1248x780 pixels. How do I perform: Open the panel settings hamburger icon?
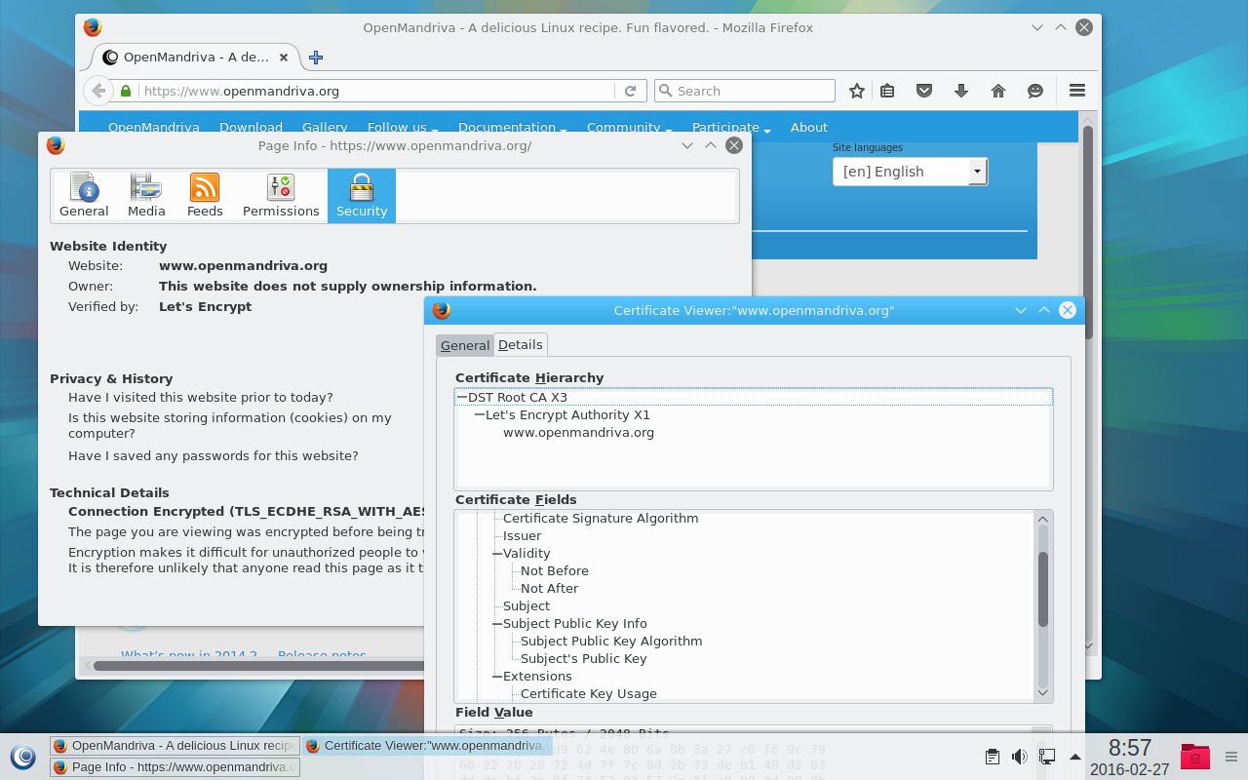point(1230,757)
